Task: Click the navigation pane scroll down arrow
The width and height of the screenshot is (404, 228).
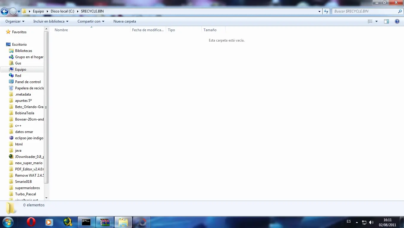Action: click(x=46, y=198)
